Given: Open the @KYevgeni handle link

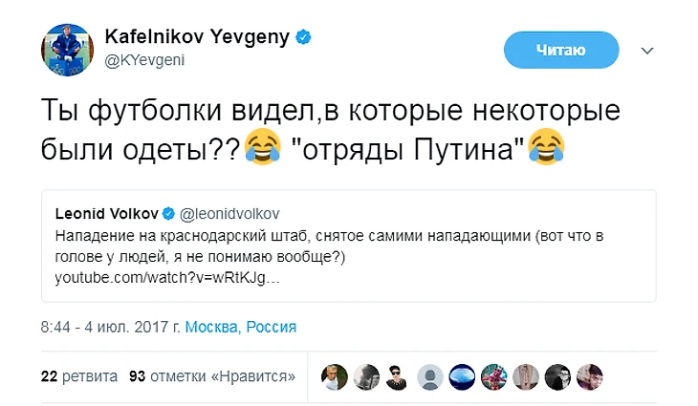Looking at the screenshot, I should pyautogui.click(x=151, y=60).
